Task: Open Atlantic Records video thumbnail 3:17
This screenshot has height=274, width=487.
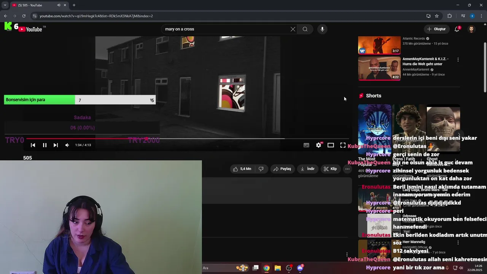Action: coord(379,45)
